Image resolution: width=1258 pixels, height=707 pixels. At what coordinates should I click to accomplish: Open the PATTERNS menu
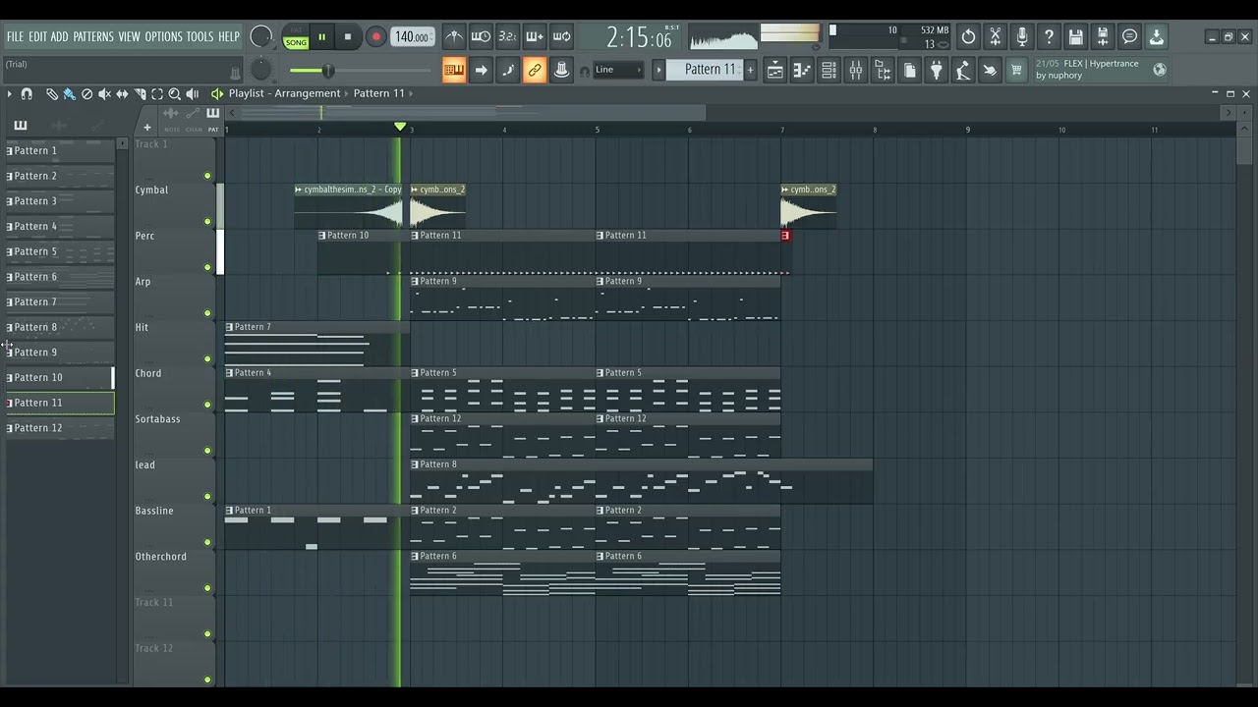pyautogui.click(x=93, y=37)
